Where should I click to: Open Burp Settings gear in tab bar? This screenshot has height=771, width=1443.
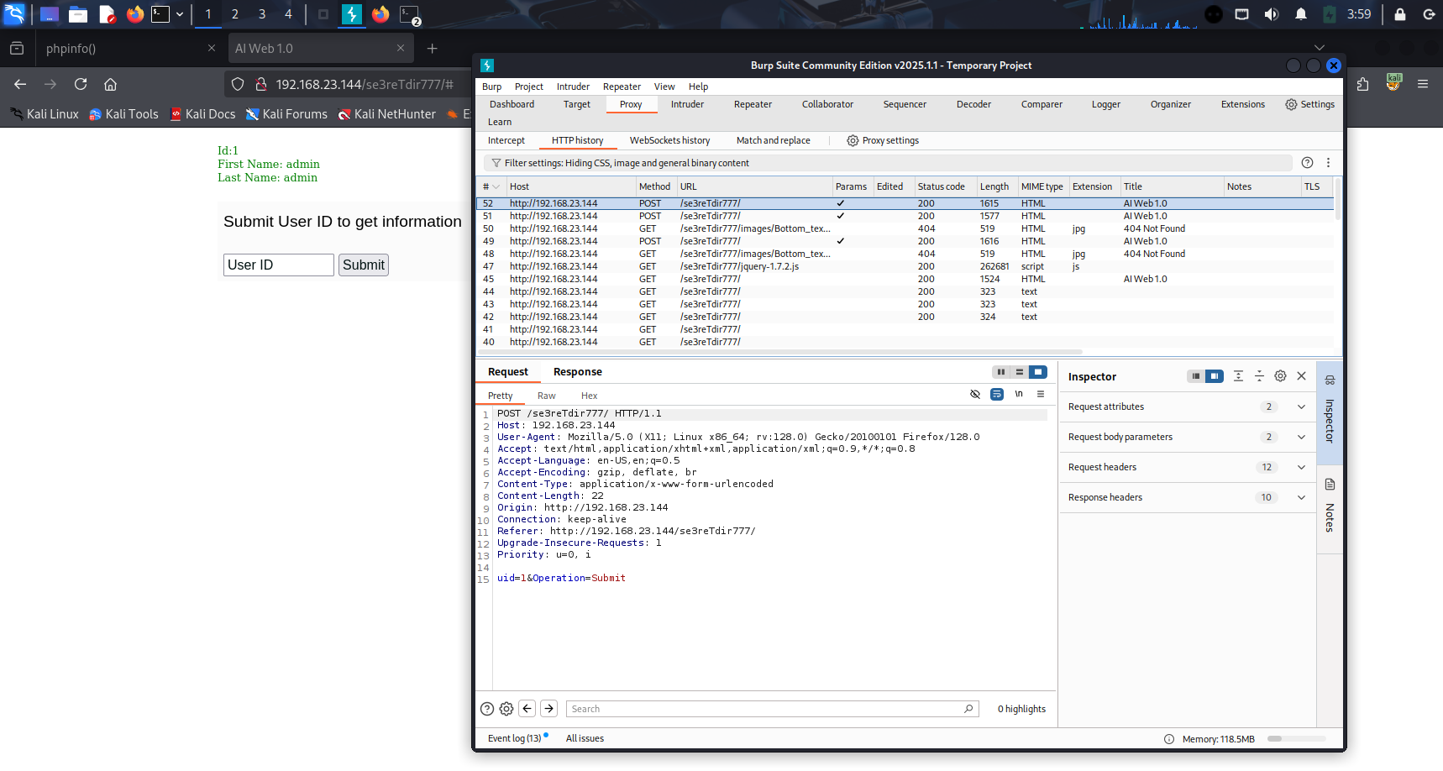coord(1309,104)
